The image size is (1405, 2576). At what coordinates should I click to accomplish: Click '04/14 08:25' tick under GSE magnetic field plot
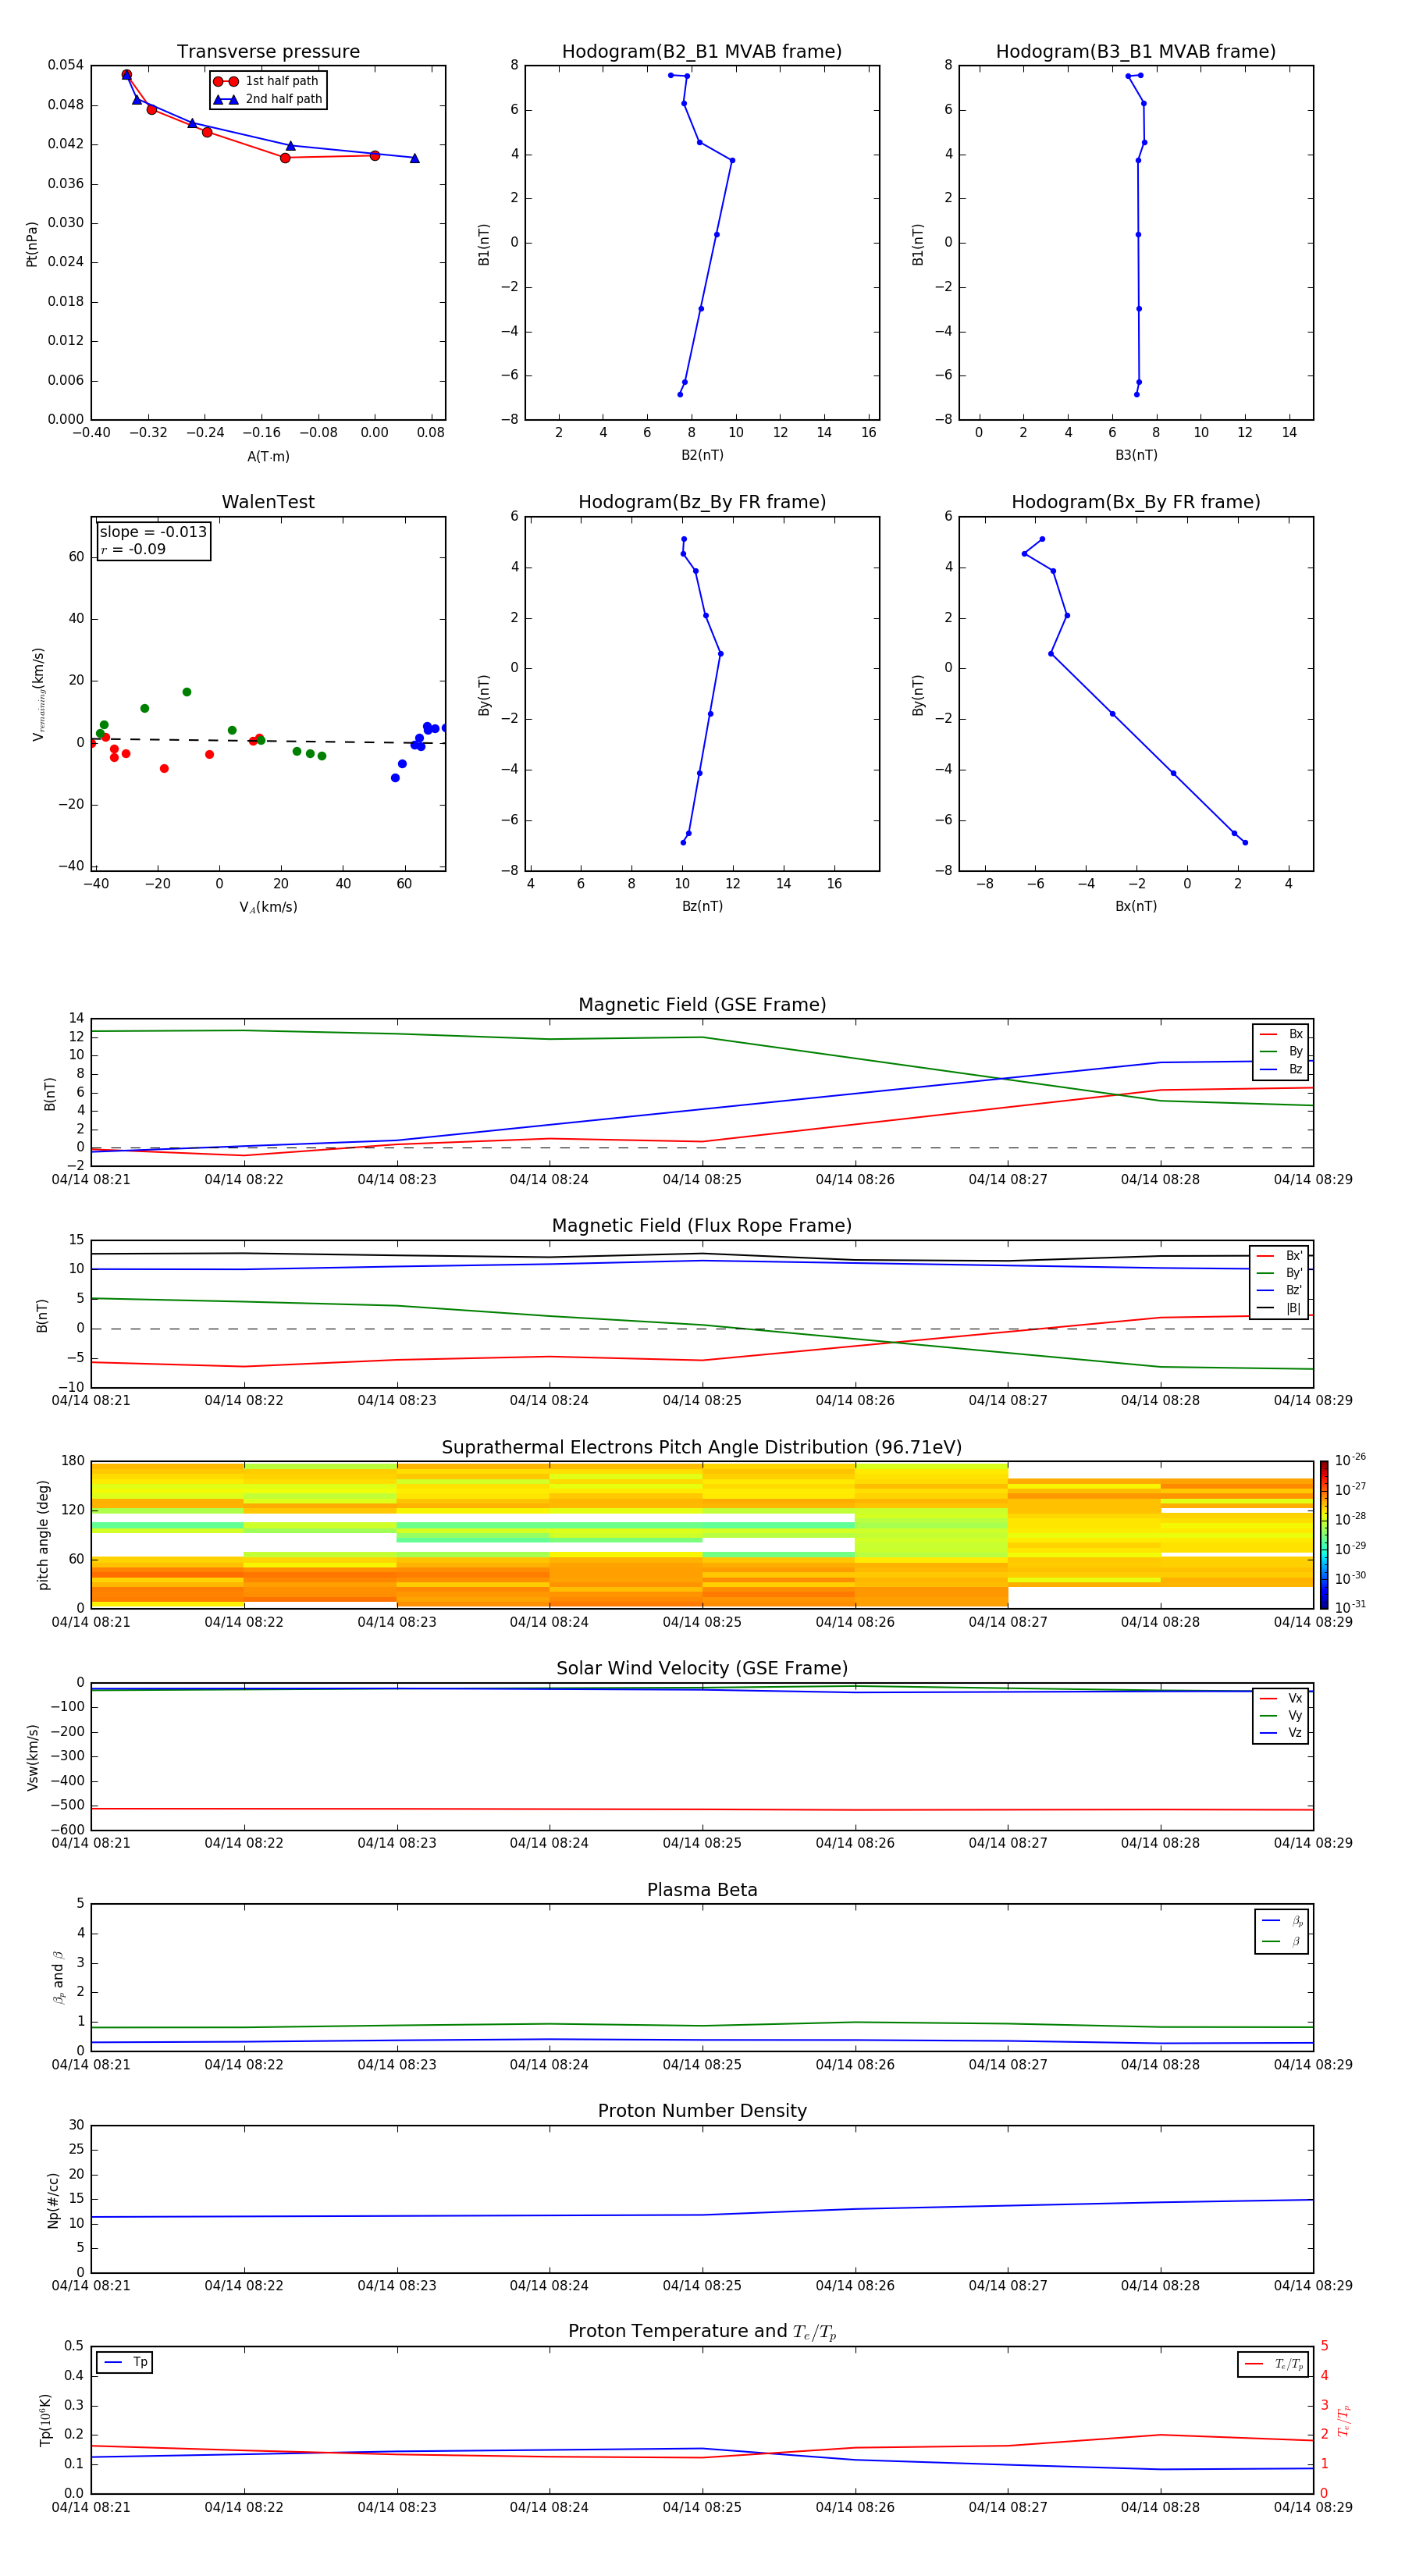click(702, 1180)
